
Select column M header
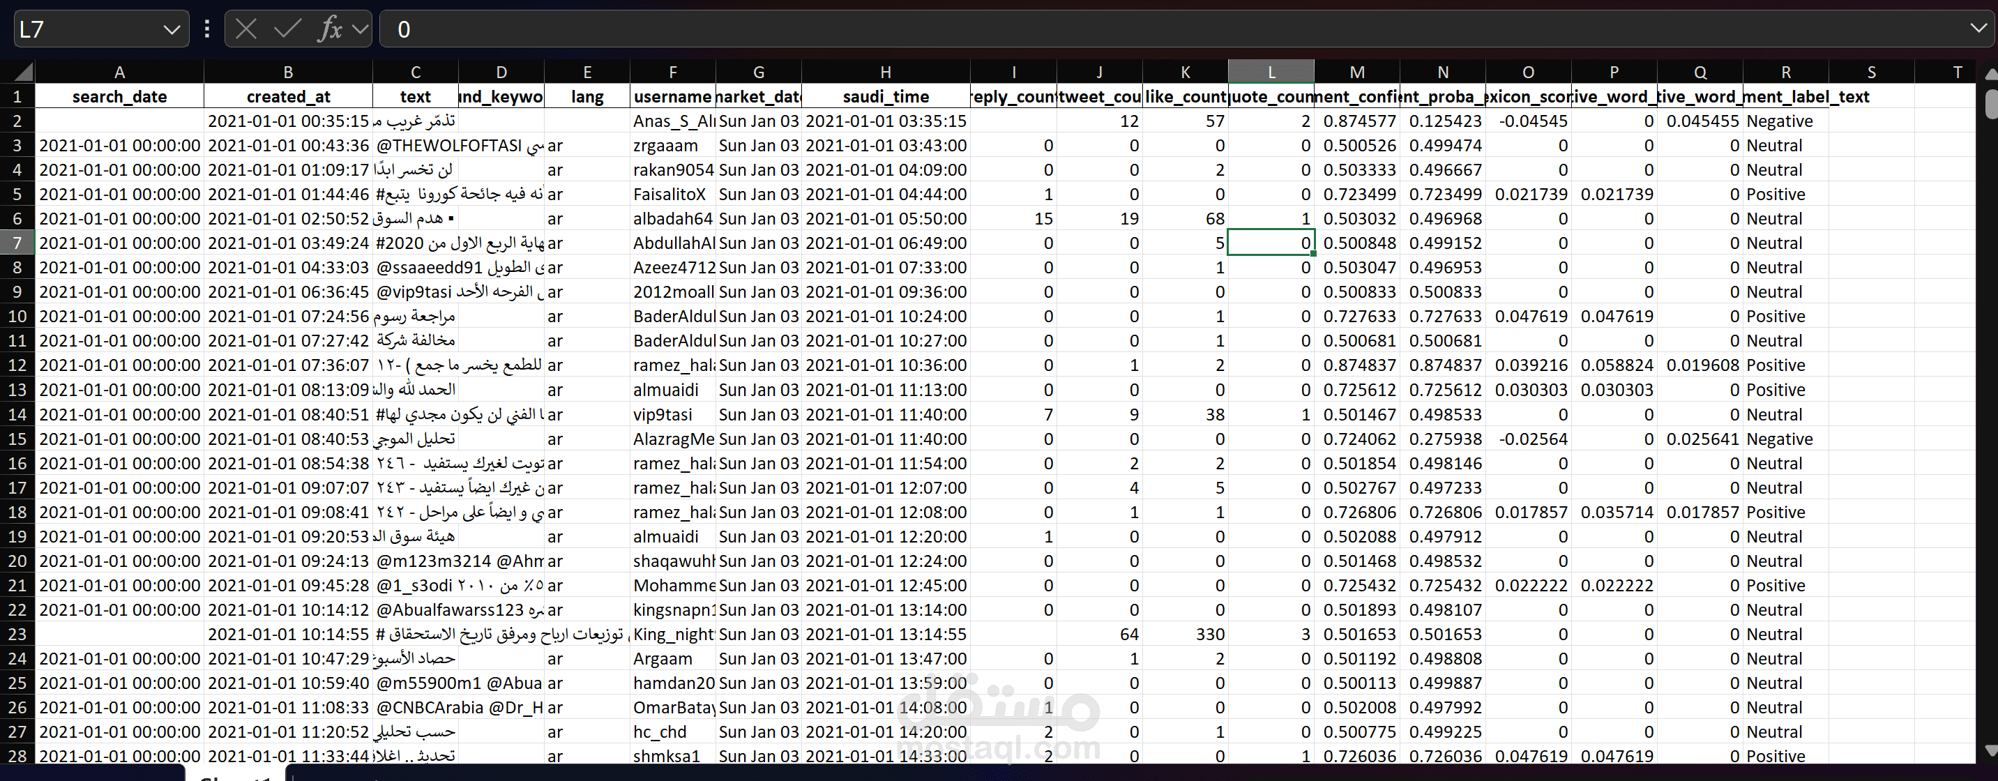(x=1356, y=72)
